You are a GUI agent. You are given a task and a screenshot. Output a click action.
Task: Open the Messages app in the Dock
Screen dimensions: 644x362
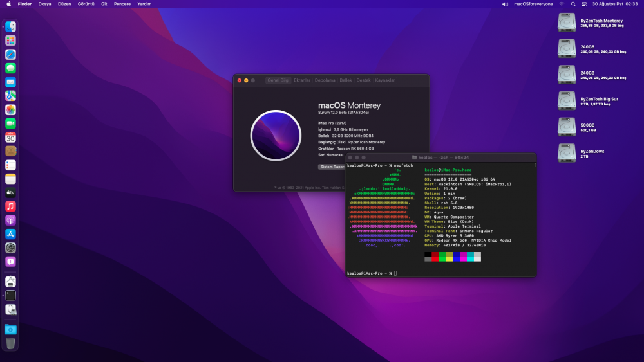point(11,68)
